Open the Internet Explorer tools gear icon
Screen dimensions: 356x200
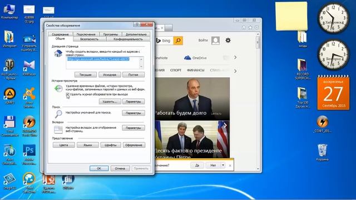pyautogui.click(x=256, y=27)
